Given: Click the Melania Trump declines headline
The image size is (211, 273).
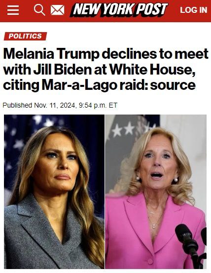Looking at the screenshot, I should click(x=105, y=69).
